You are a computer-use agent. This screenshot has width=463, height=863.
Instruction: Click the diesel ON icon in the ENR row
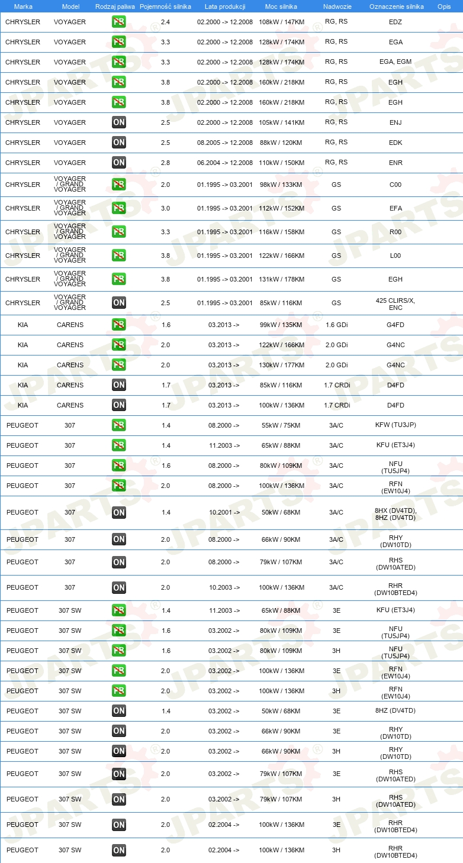[x=119, y=163]
